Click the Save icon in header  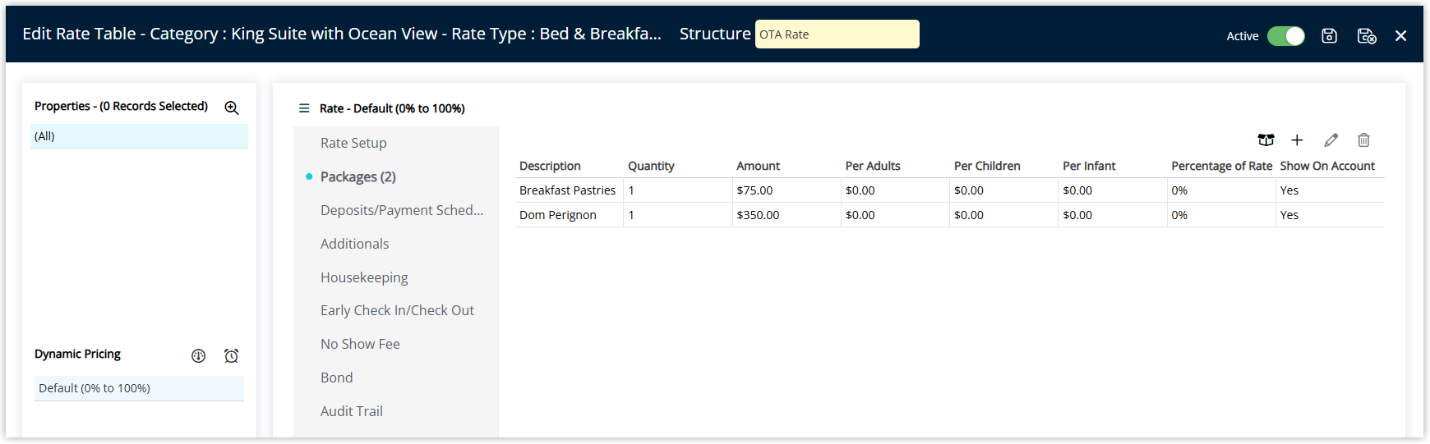tap(1329, 35)
